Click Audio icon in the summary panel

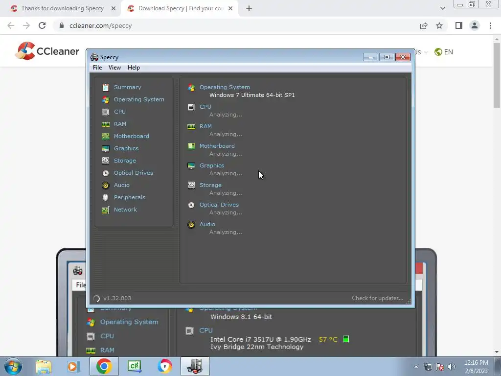[191, 224]
